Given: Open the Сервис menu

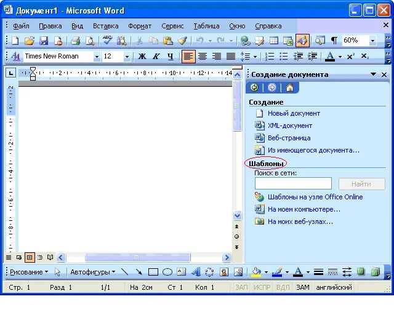Looking at the screenshot, I should pos(172,26).
